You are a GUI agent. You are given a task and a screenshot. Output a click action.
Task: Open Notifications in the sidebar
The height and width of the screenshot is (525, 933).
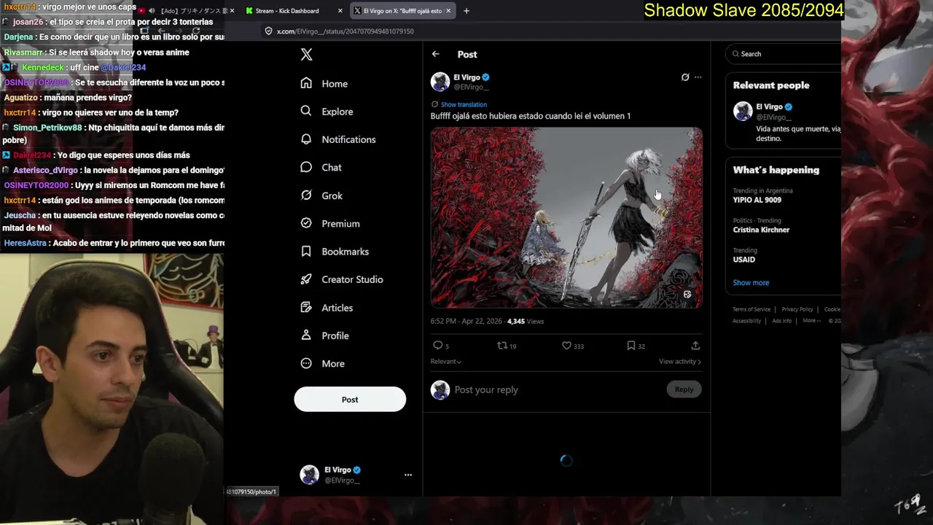(x=338, y=139)
